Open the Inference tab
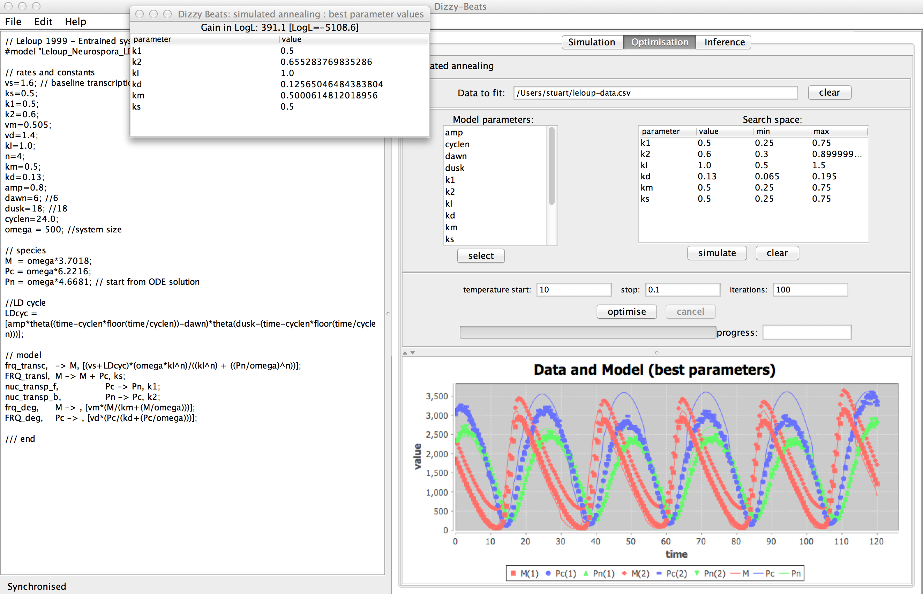923x594 pixels. pyautogui.click(x=724, y=42)
